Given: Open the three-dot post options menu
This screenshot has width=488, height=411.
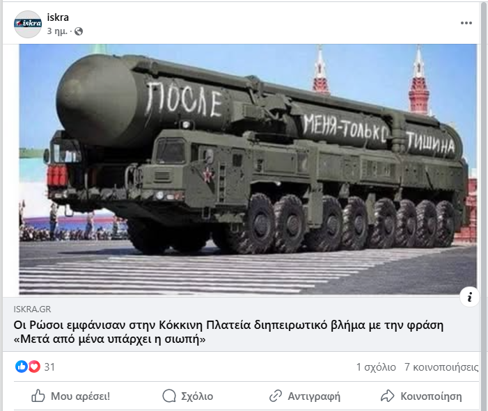Looking at the screenshot, I should click(466, 23).
